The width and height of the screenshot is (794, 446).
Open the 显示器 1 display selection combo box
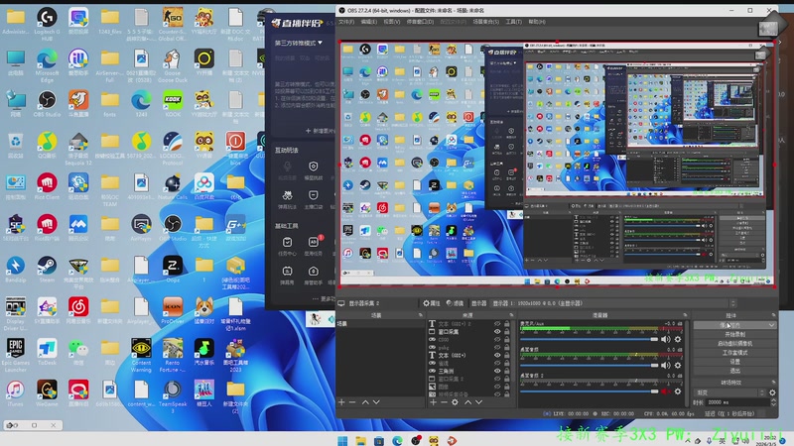click(613, 303)
